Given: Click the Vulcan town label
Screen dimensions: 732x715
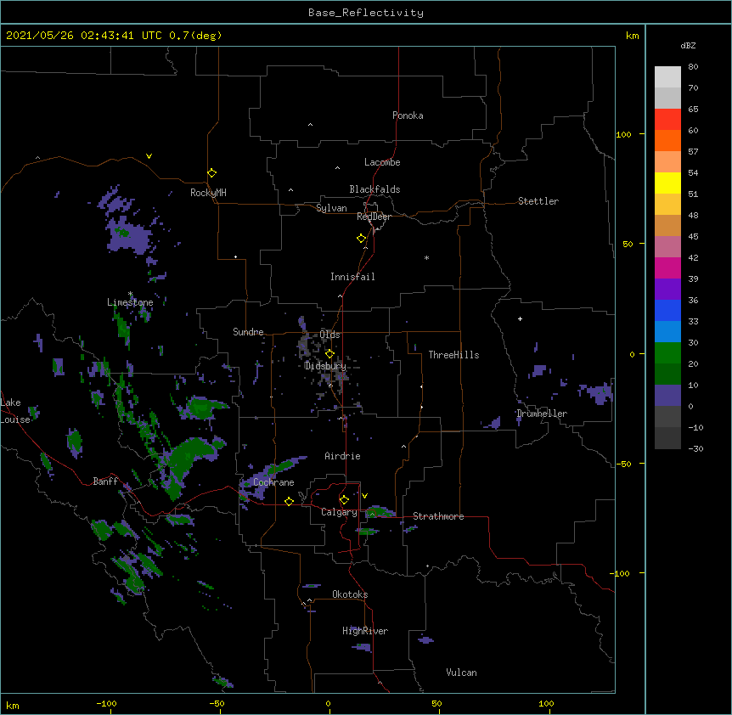Looking at the screenshot, I should [x=461, y=673].
